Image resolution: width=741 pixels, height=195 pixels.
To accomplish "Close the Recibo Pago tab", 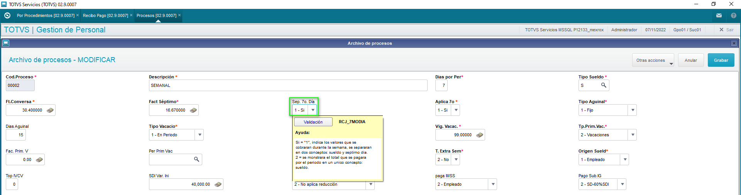I will pyautogui.click(x=131, y=15).
